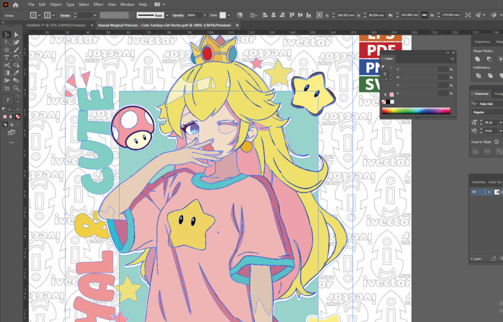Open the stroke color dropdown in control bar
The image size is (503, 322).
[x=54, y=15]
